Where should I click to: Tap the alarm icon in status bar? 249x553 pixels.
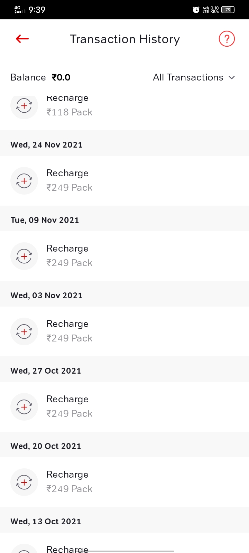(x=196, y=10)
